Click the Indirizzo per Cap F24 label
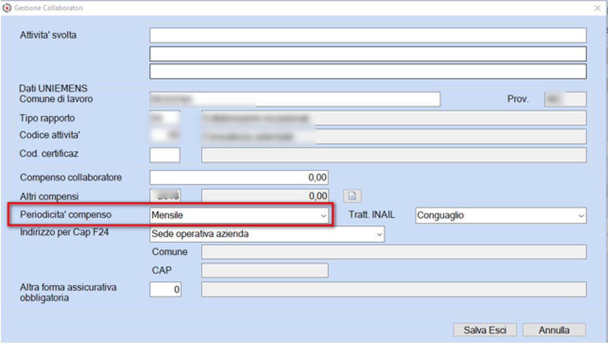 [64, 232]
